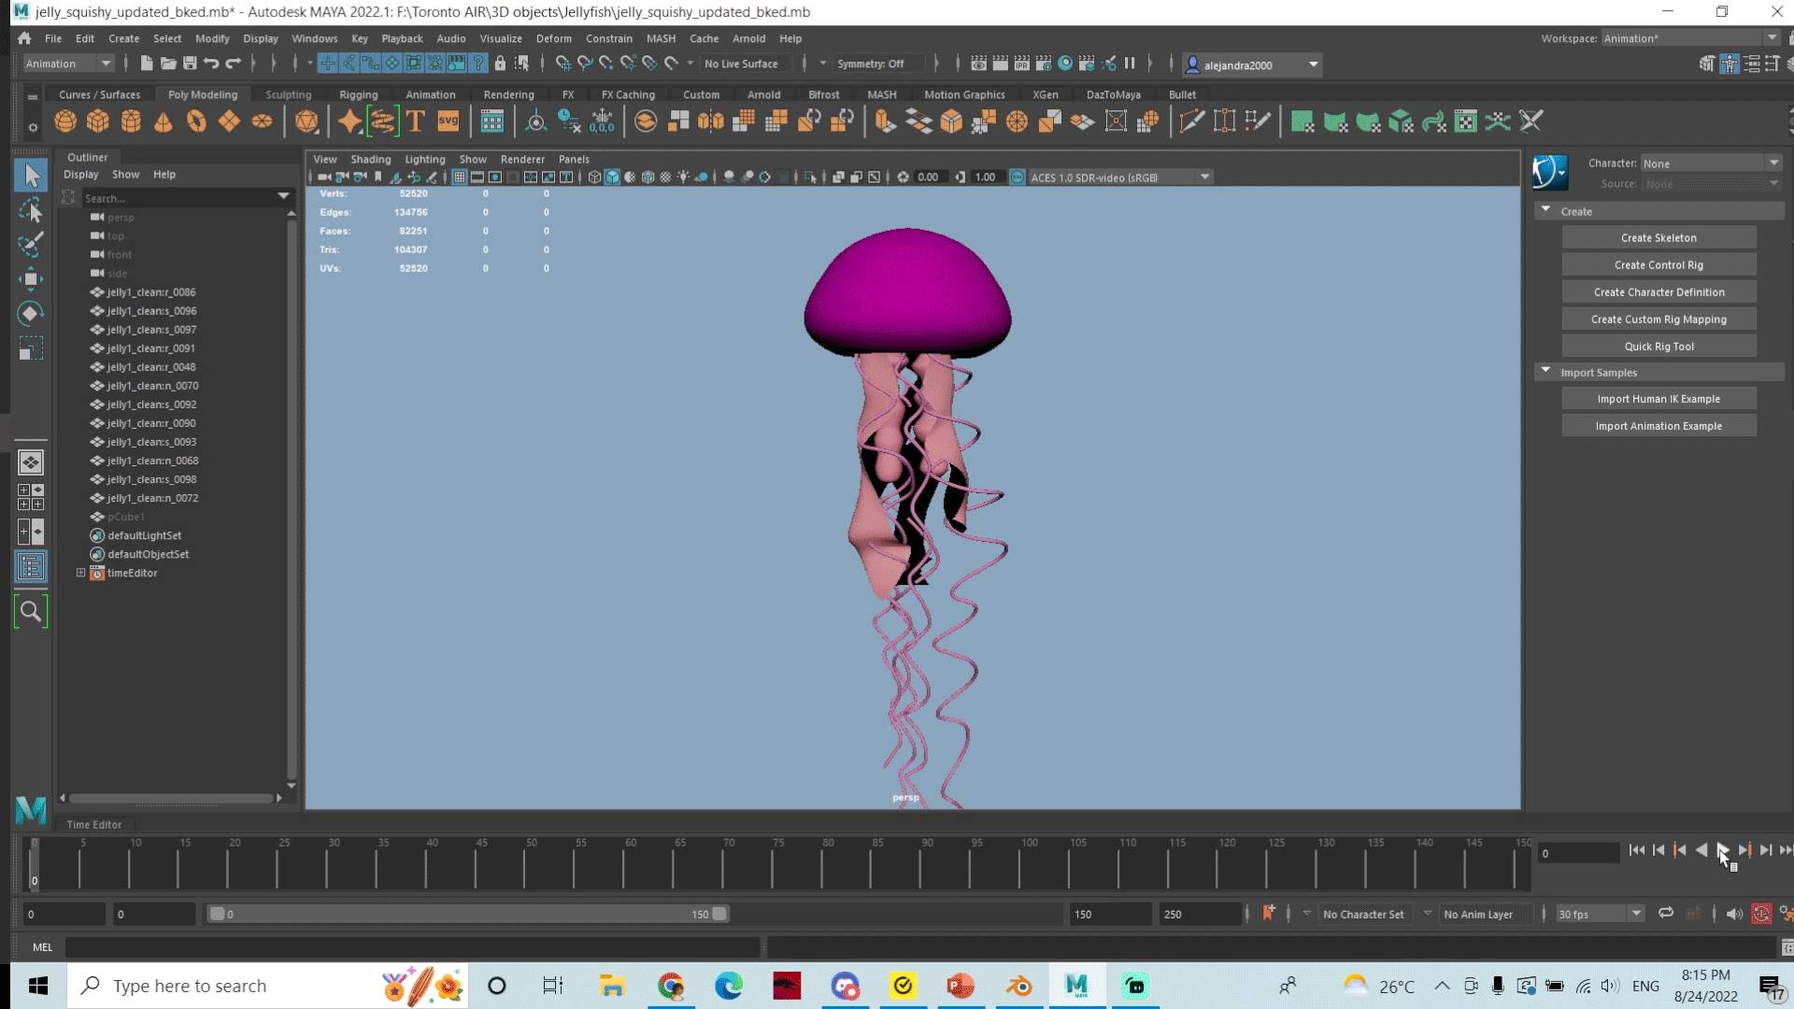1794x1009 pixels.
Task: Play animation backwards
Action: (1701, 850)
